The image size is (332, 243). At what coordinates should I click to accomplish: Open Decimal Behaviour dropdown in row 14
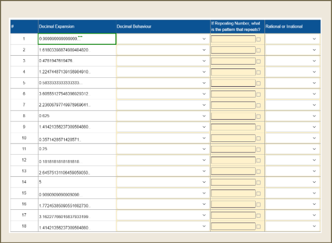tap(162, 182)
